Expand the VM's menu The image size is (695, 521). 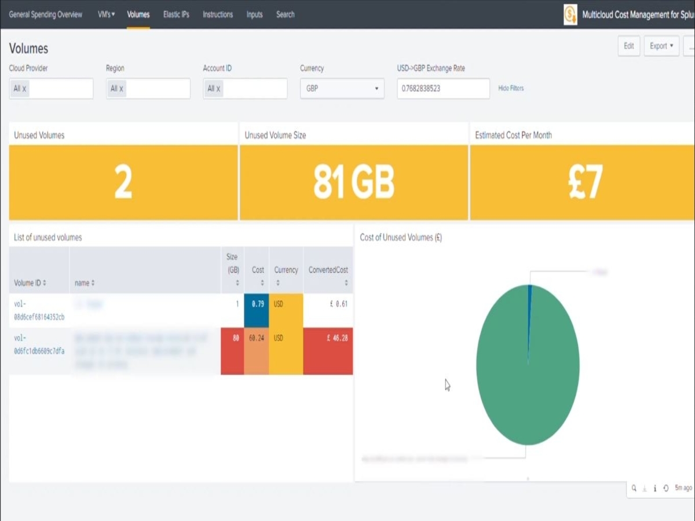pos(106,14)
